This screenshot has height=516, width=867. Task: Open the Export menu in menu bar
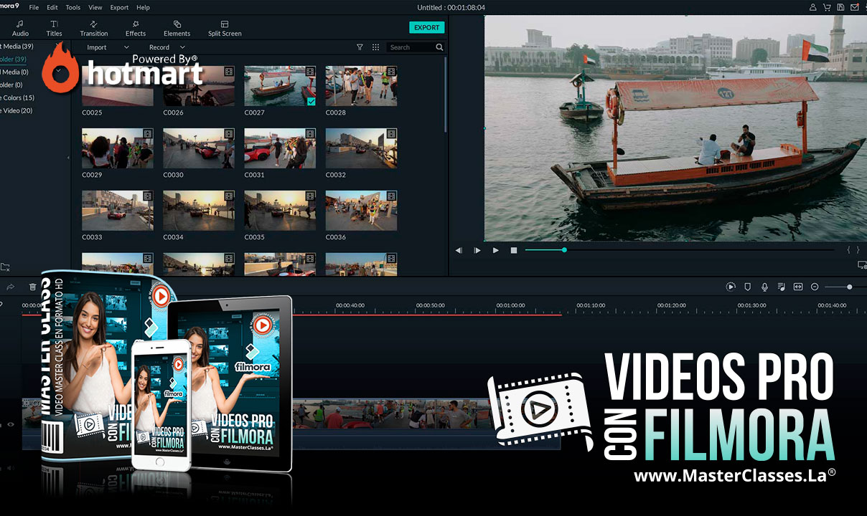(x=119, y=7)
